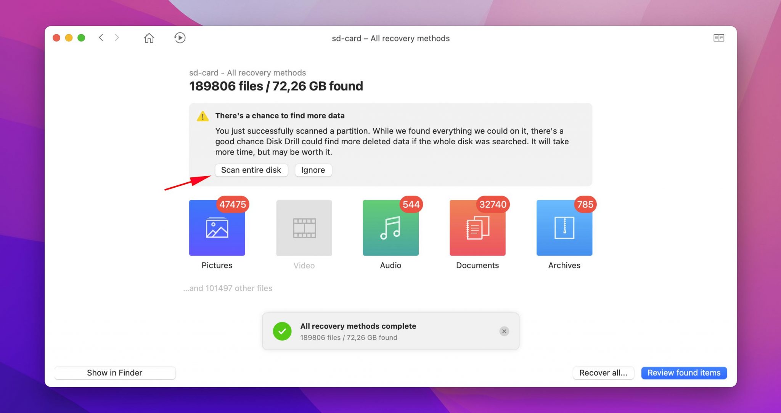The image size is (781, 413).
Task: Click the Audio label
Action: 390,265
